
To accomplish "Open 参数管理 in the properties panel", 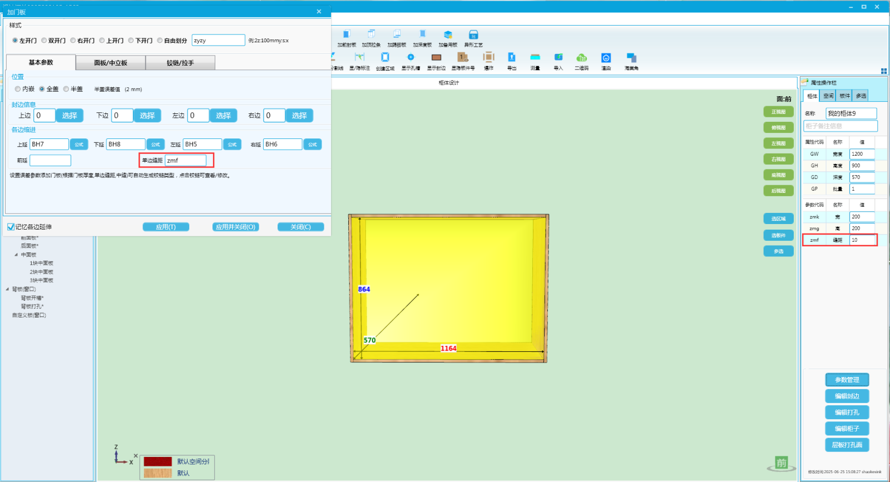I will click(847, 380).
